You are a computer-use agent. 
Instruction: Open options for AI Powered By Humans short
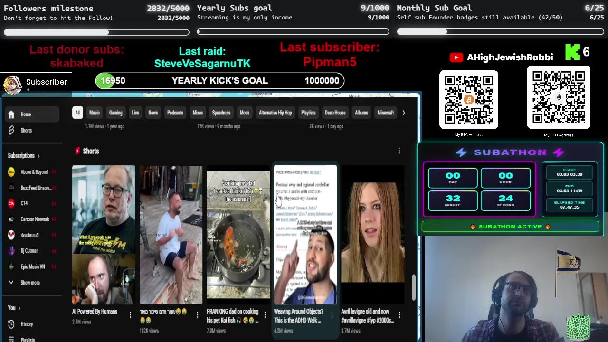130,314
